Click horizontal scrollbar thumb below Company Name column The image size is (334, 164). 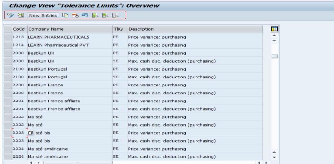click(78, 163)
